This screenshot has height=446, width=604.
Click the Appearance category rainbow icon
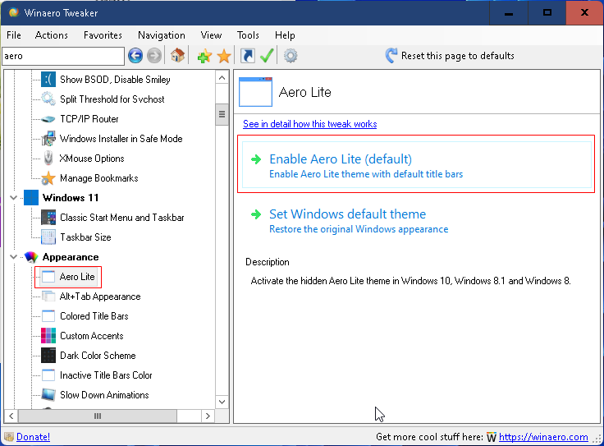[31, 257]
